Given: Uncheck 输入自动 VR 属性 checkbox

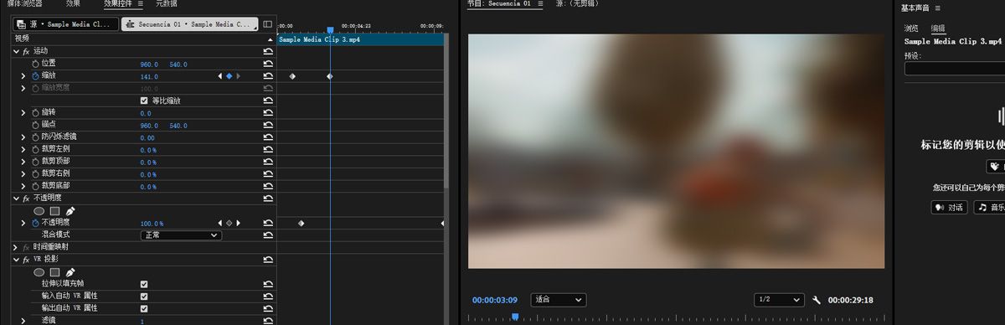Looking at the screenshot, I should point(144,297).
